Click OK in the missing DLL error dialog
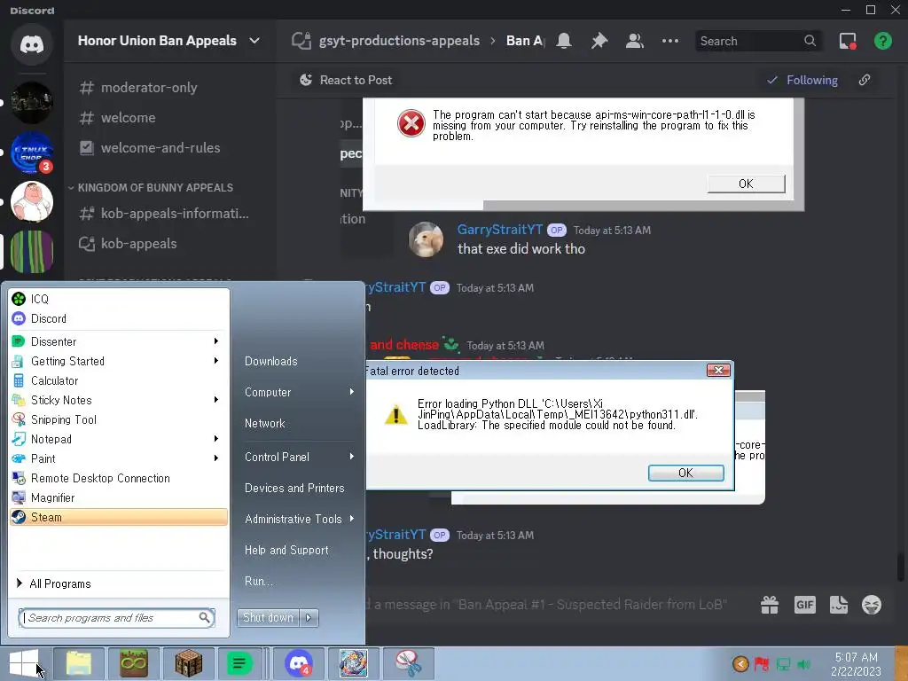The image size is (908, 681). pos(746,184)
